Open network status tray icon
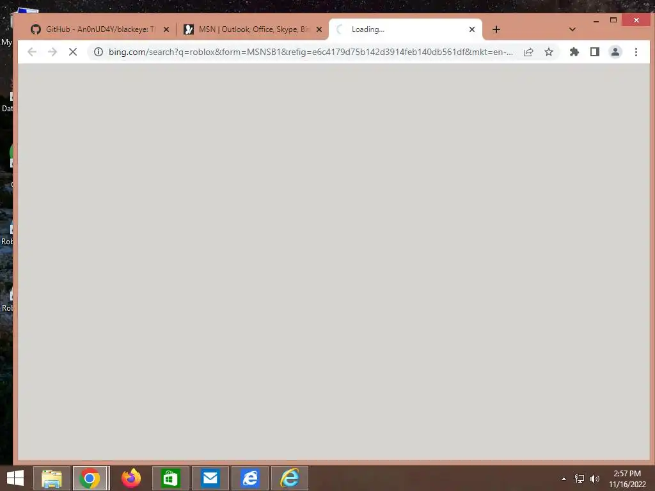 [x=580, y=479]
